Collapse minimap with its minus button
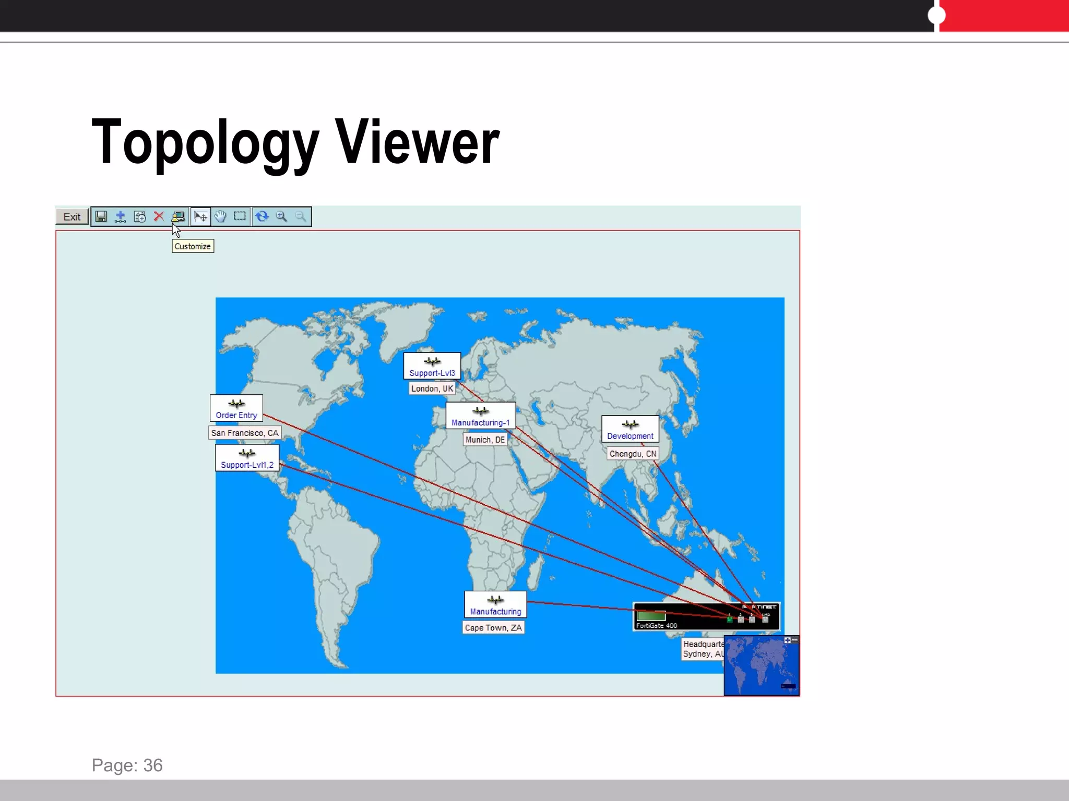Screen dimensions: 1069x801 click(x=794, y=640)
